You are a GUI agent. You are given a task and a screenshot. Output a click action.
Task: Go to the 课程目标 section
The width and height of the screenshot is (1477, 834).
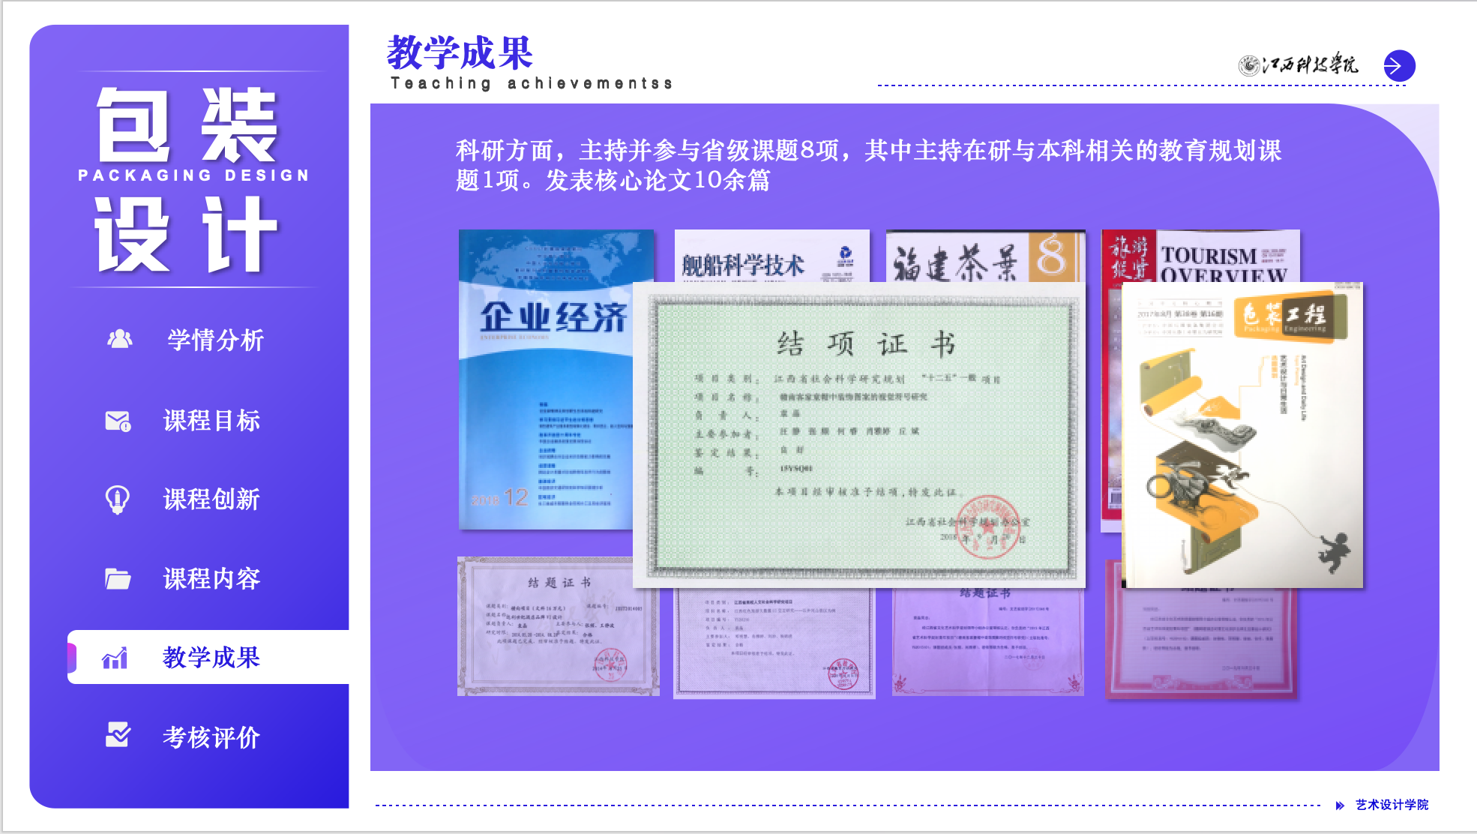(x=211, y=421)
